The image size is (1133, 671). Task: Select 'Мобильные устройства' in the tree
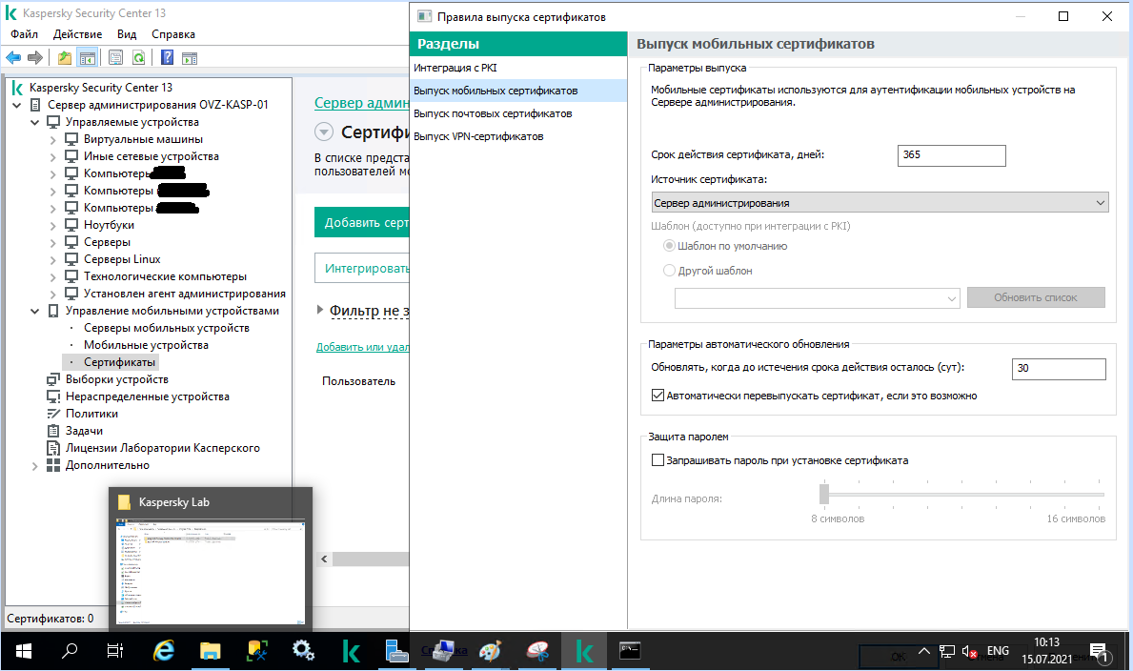pyautogui.click(x=146, y=345)
